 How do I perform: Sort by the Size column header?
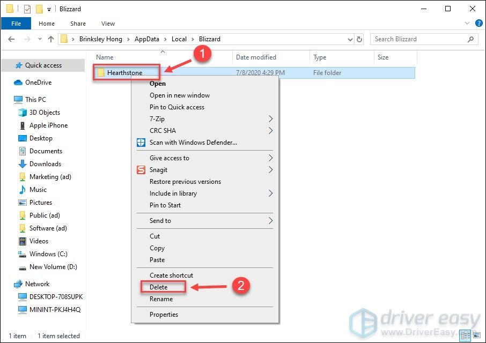383,57
